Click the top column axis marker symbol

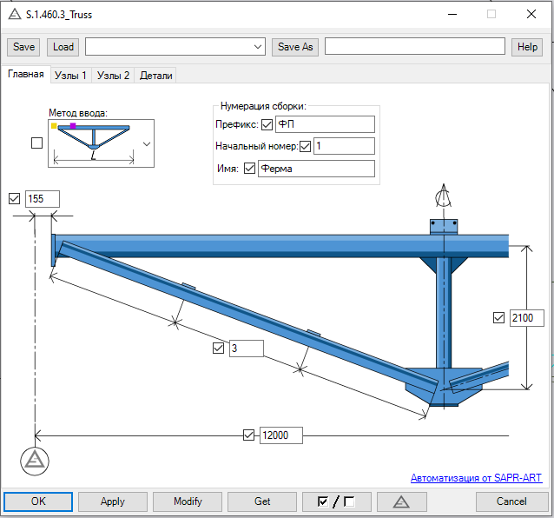pos(443,197)
